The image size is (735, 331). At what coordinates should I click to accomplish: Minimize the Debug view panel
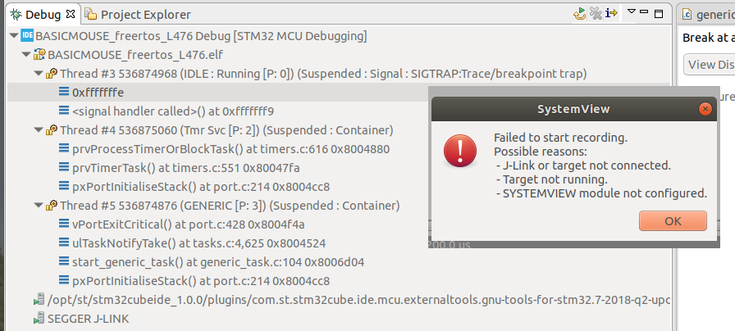click(644, 12)
